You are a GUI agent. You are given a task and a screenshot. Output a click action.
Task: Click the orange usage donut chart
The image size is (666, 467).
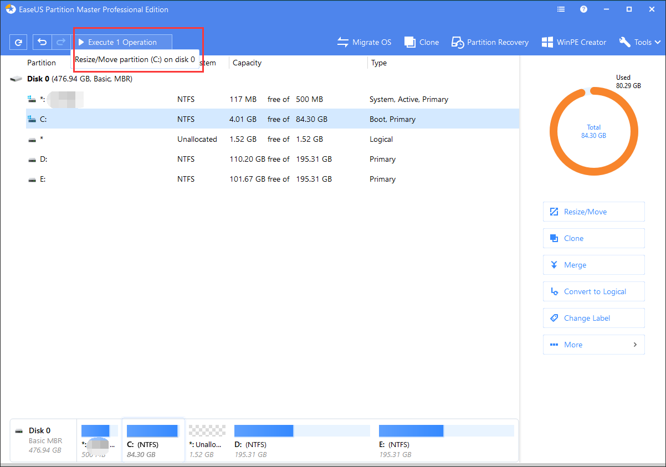pyautogui.click(x=593, y=131)
